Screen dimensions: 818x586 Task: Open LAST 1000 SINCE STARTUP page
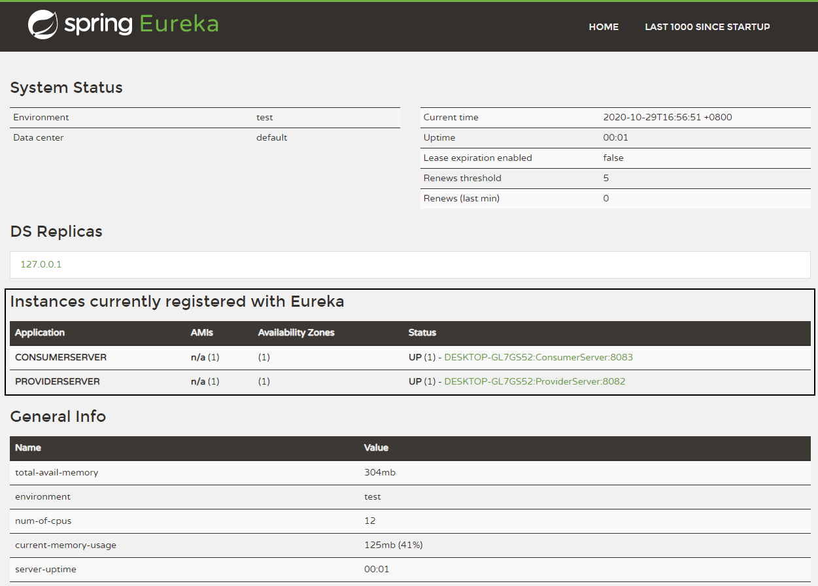tap(707, 27)
